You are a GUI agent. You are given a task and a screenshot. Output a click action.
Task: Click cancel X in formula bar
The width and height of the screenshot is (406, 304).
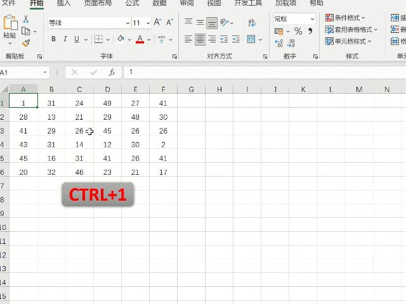pos(75,72)
